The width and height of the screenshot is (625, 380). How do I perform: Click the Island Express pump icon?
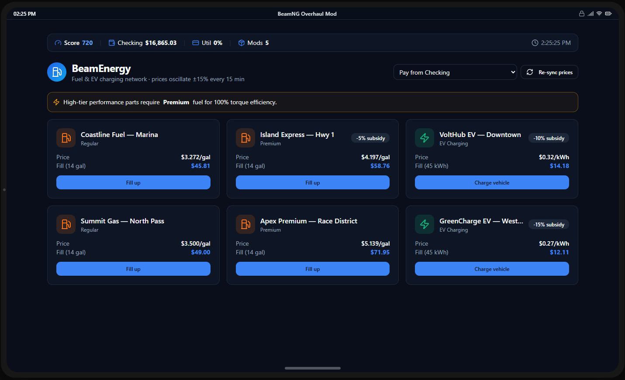tap(245, 138)
